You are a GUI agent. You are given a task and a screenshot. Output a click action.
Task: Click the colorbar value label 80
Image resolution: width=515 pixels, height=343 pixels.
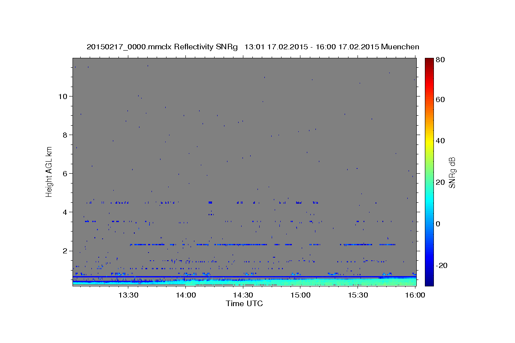[441, 60]
